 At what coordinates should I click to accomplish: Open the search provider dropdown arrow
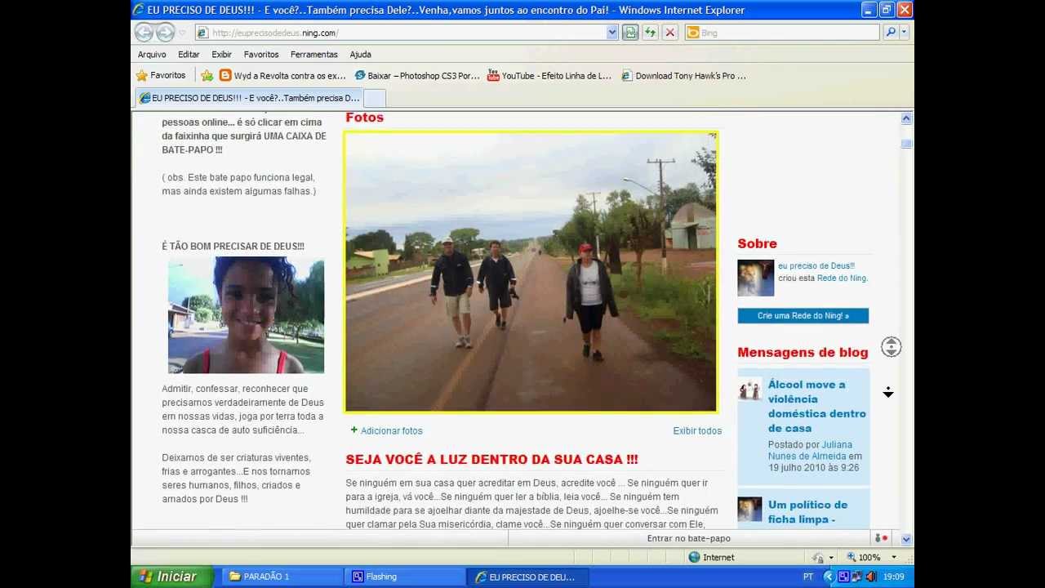coord(904,33)
